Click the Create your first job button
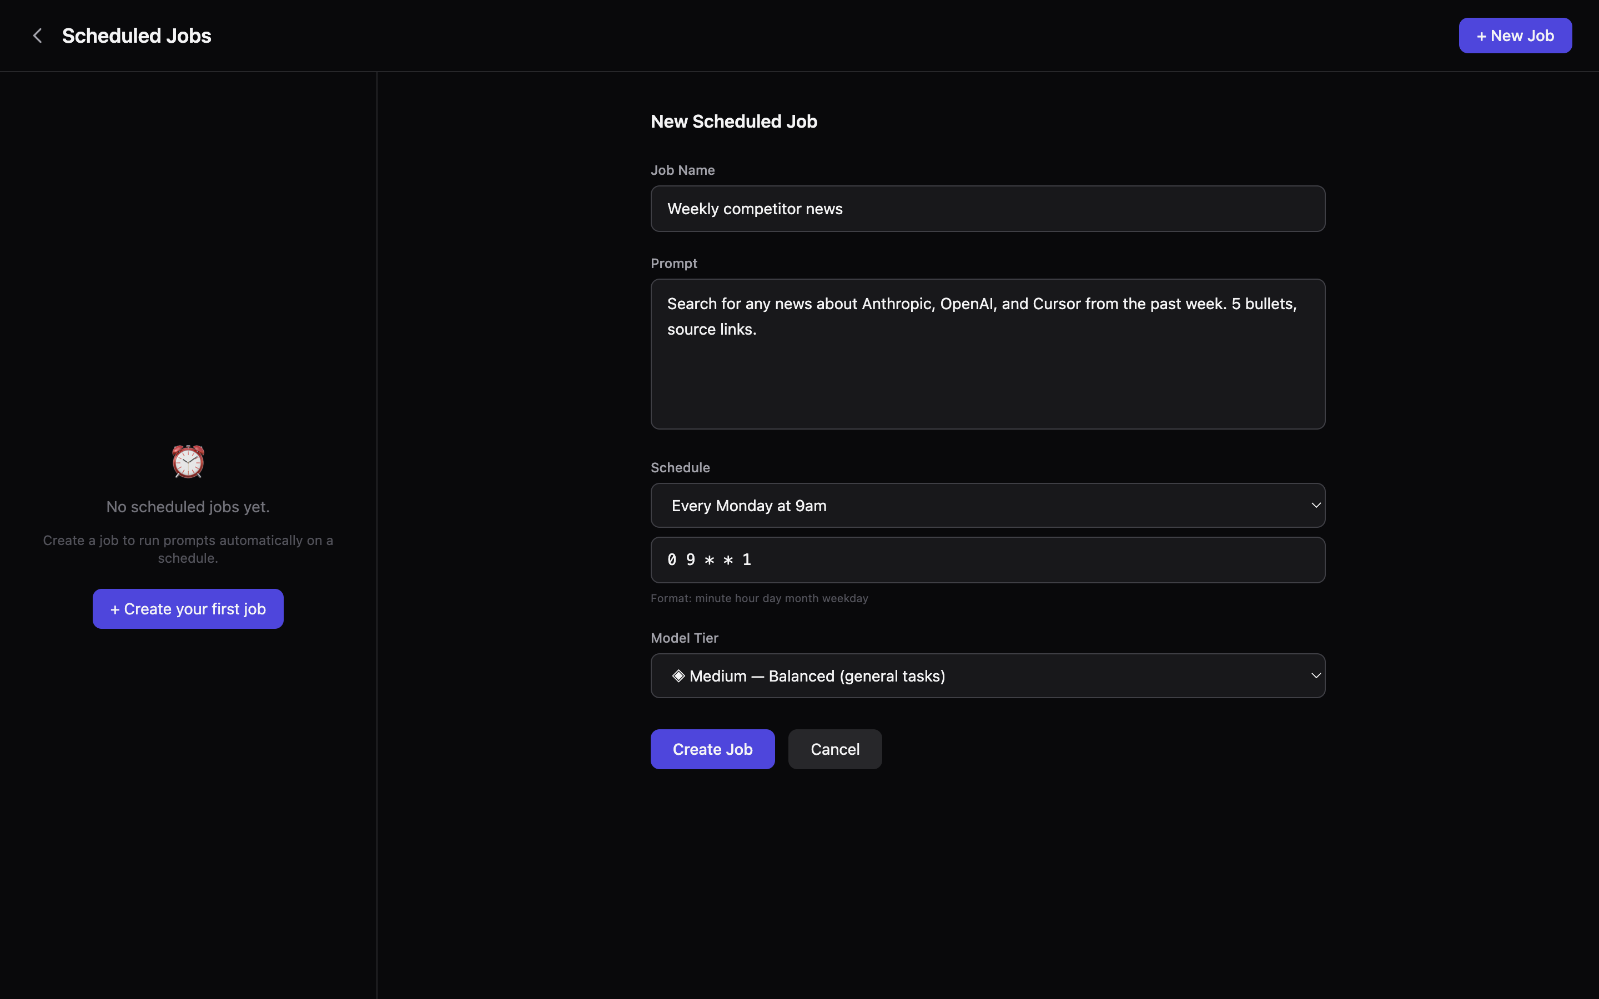Screen dimensions: 1599x999 pos(188,608)
